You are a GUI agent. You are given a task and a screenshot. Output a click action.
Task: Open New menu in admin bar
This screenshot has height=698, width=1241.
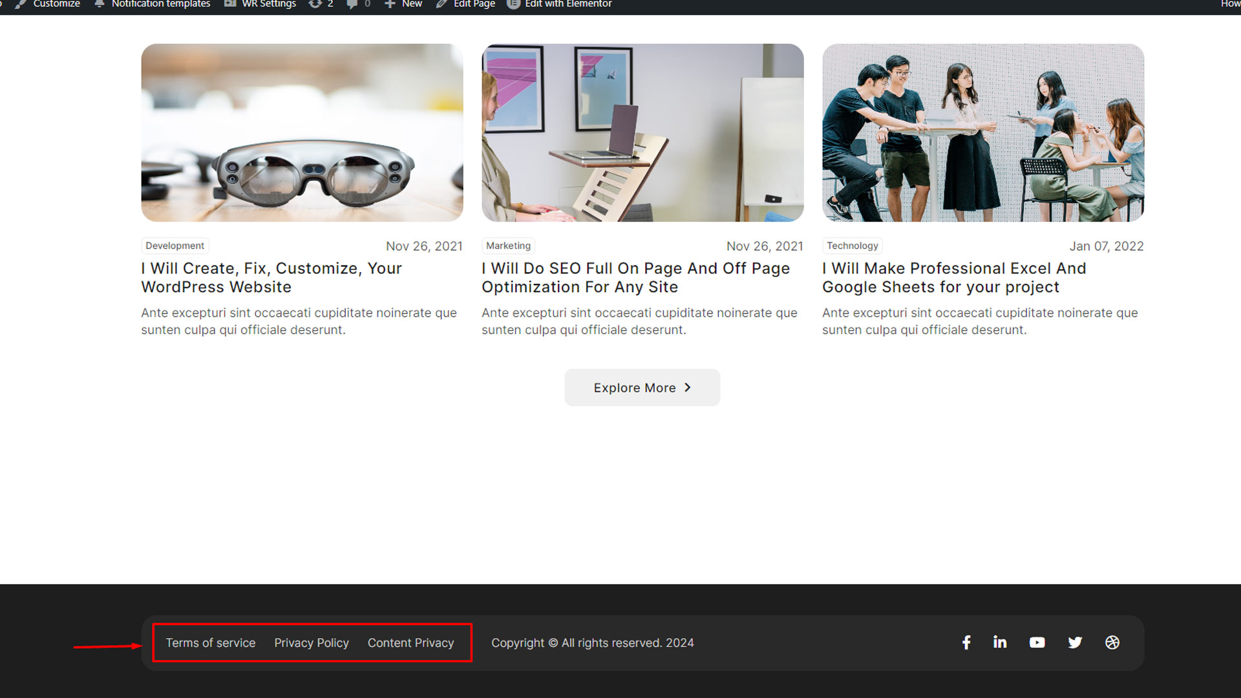(x=404, y=4)
